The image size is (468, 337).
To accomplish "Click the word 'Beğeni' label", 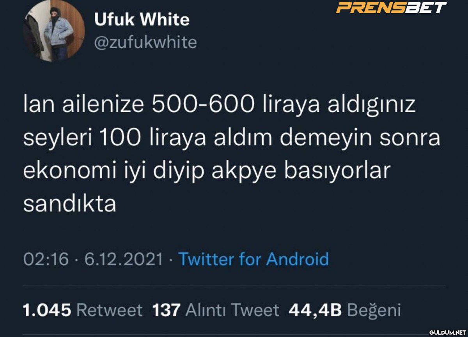I will (x=374, y=311).
